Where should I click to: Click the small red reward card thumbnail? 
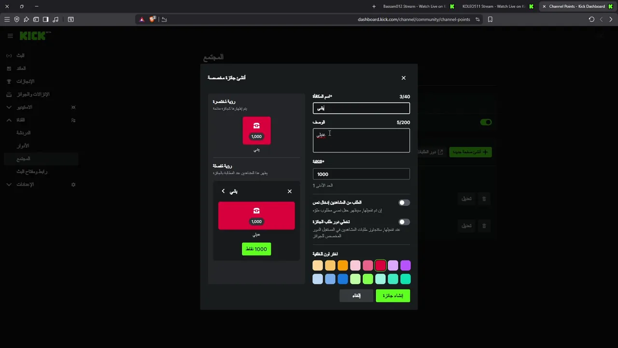[x=256, y=130]
